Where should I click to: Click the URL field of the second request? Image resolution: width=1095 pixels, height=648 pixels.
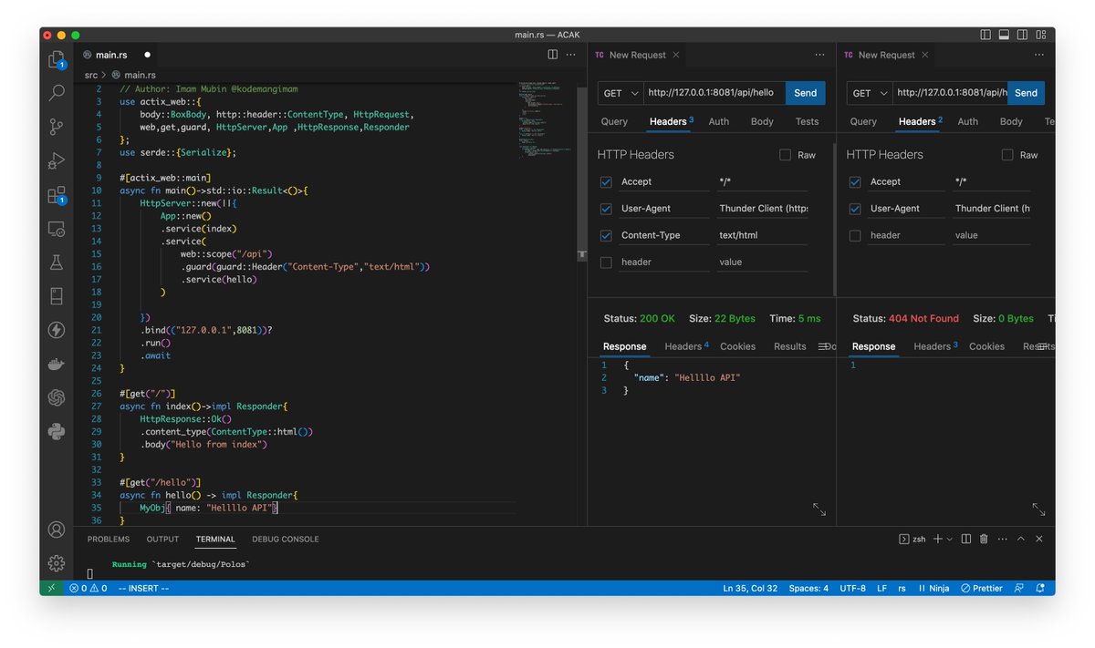pyautogui.click(x=949, y=93)
